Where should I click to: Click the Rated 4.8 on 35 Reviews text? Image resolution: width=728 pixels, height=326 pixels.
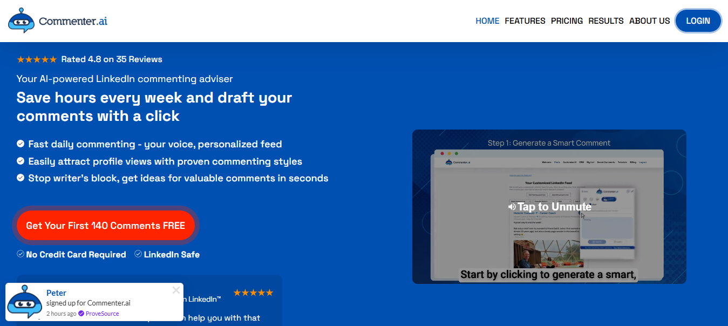[x=112, y=59]
